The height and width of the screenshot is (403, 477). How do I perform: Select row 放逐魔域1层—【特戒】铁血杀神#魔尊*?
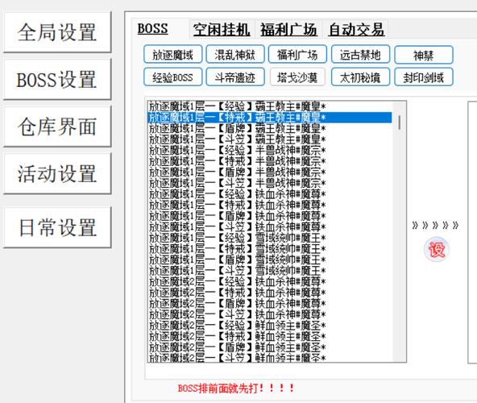point(270,206)
